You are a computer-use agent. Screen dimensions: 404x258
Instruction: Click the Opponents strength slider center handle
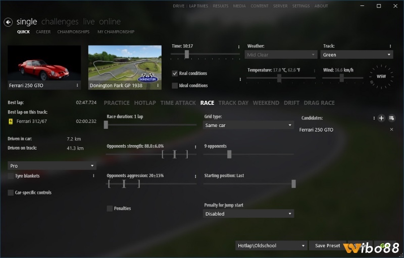[175, 154]
